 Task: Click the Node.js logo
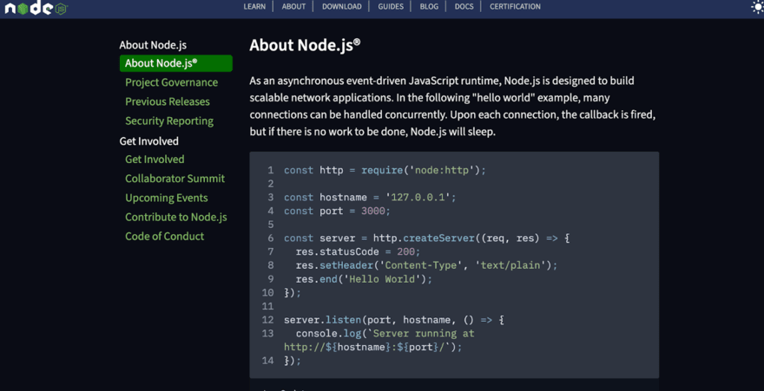click(36, 9)
